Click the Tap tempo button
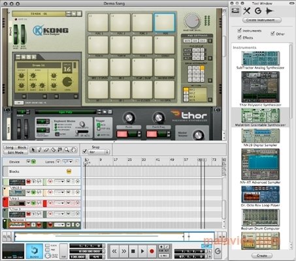This screenshot has width=296, height=261. pos(63,251)
